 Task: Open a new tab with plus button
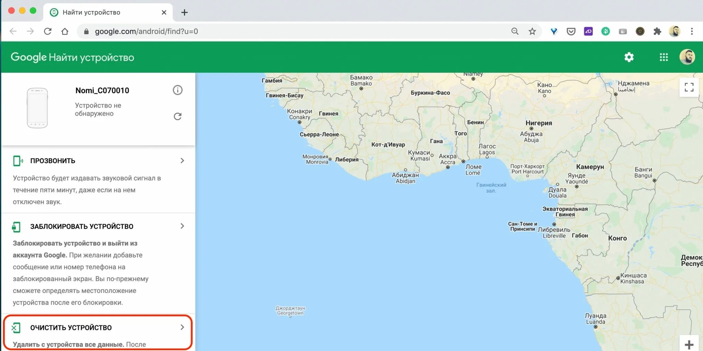tap(184, 12)
